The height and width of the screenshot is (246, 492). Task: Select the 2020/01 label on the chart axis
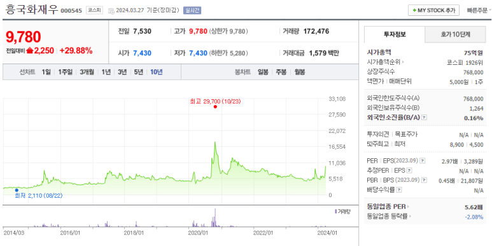point(198,233)
